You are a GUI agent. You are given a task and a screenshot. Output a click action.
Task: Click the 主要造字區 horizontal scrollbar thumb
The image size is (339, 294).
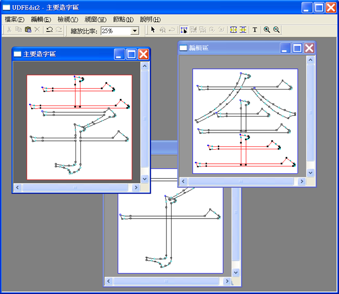[75, 187]
